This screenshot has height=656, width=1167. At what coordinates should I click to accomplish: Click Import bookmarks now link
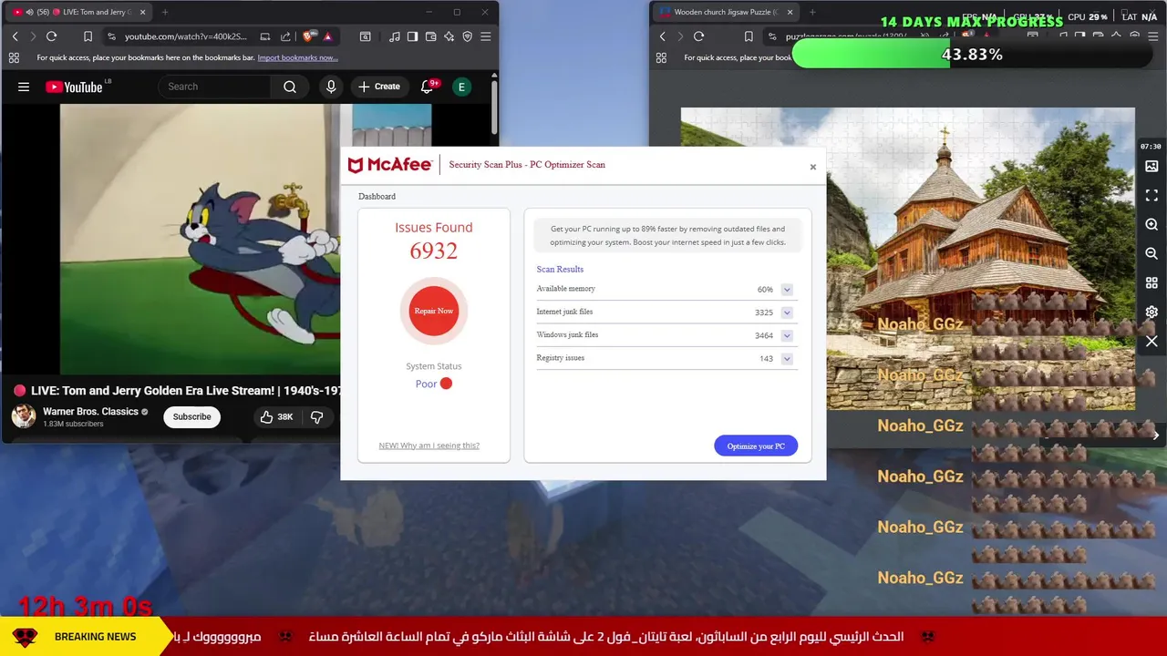[x=297, y=57]
